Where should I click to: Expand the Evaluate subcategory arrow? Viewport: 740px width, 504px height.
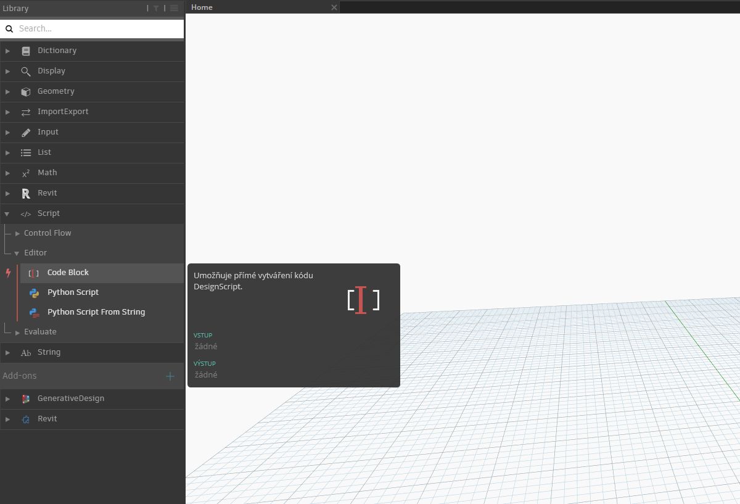(x=17, y=332)
